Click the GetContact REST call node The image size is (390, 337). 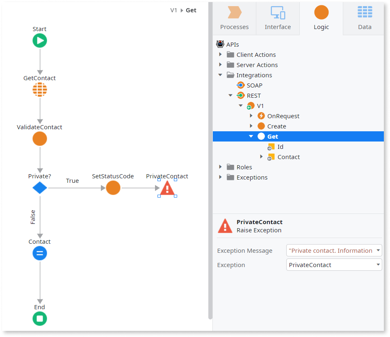pos(39,89)
